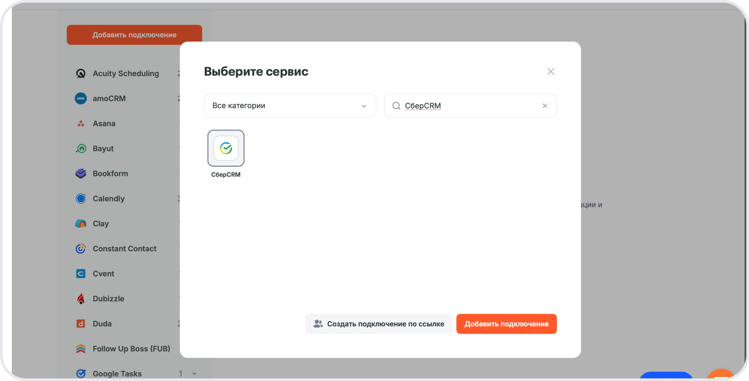Close the Выберите сервис dialog

tap(551, 71)
